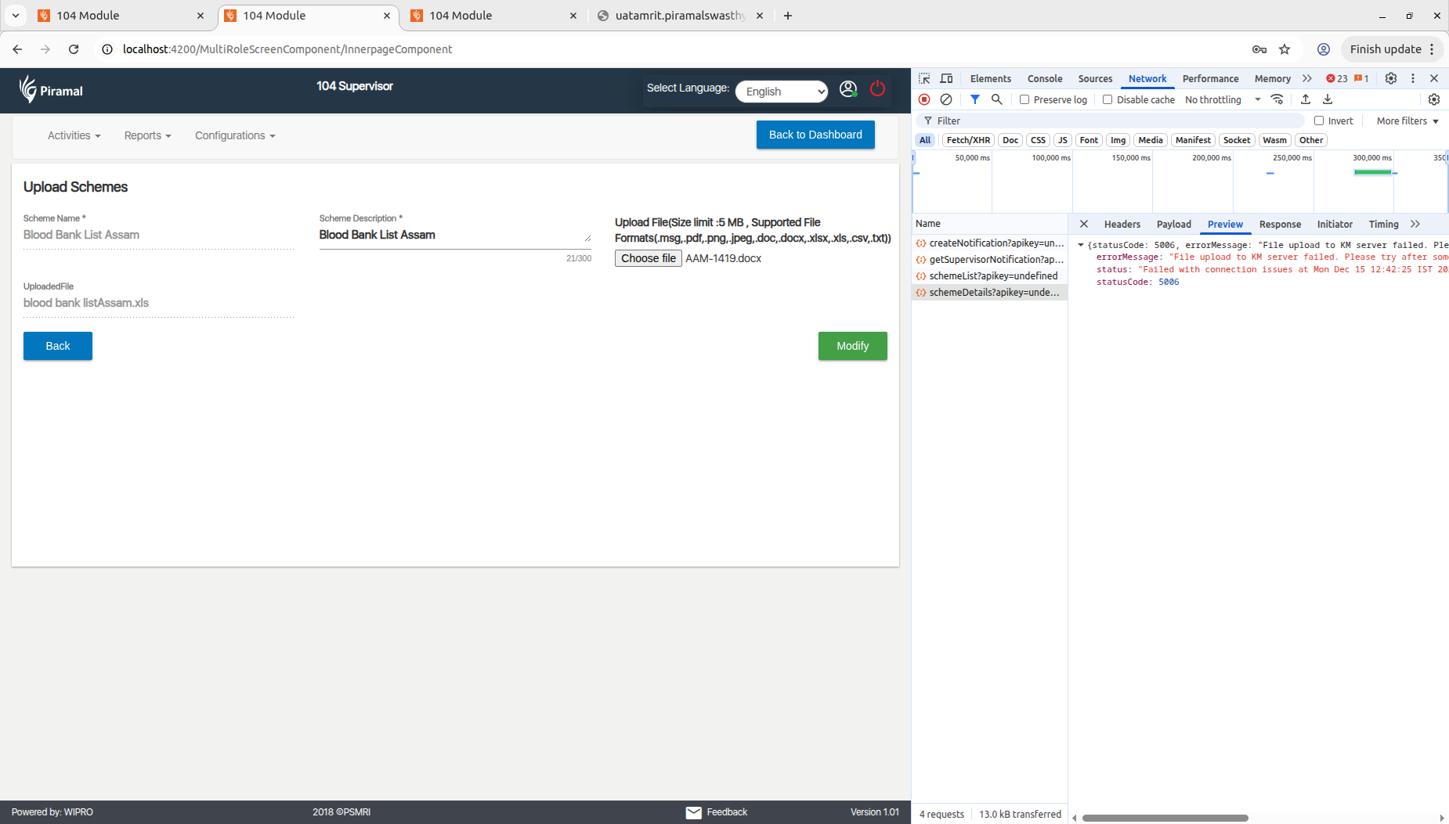This screenshot has height=824, width=1449.
Task: Toggle the device toolbar icon
Action: point(946,78)
